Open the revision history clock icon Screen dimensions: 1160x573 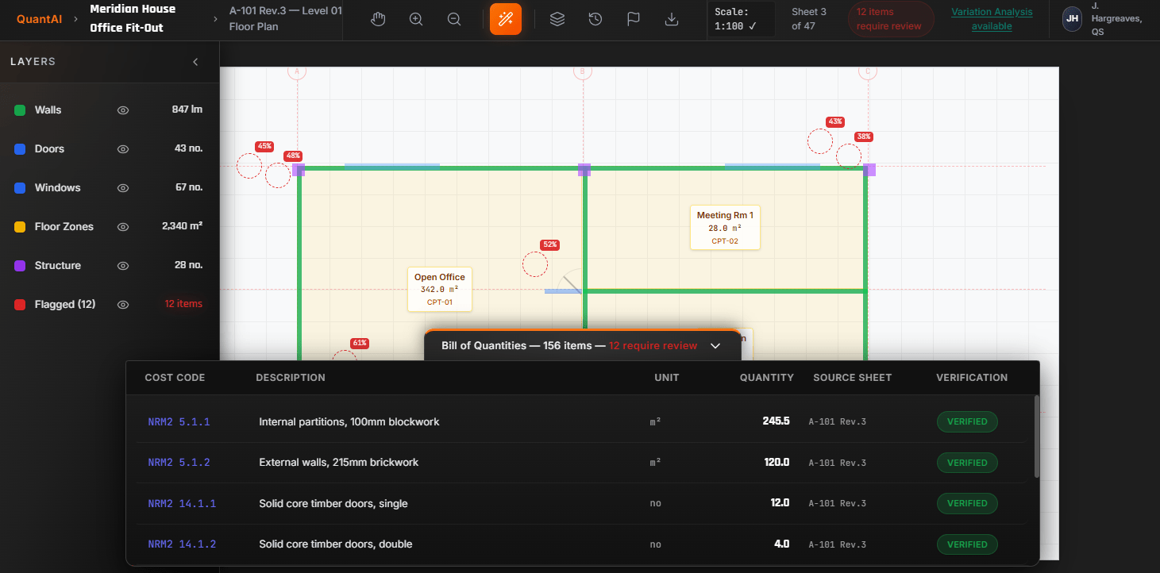[595, 19]
